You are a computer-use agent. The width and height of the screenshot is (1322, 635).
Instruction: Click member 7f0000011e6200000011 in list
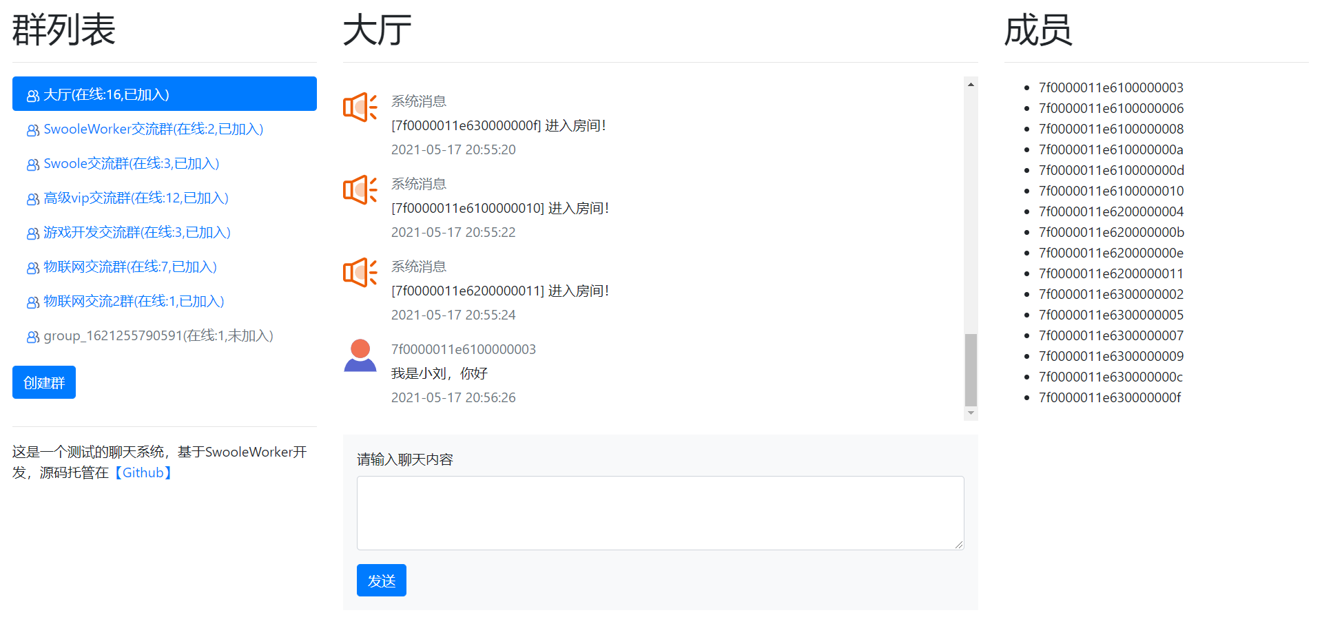[x=1111, y=273]
